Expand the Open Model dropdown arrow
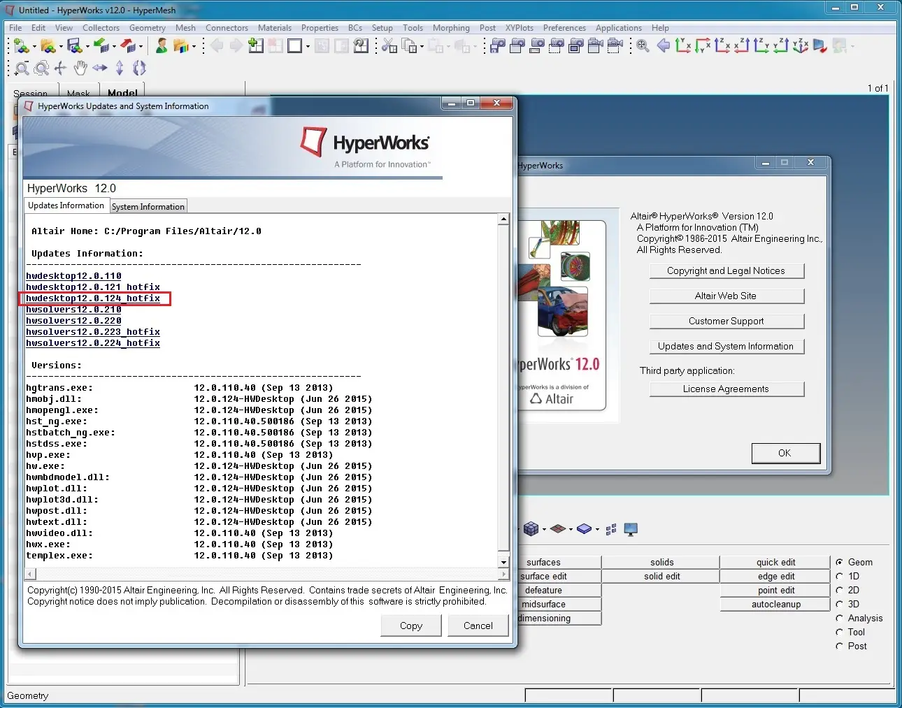This screenshot has width=902, height=708. pos(61,47)
